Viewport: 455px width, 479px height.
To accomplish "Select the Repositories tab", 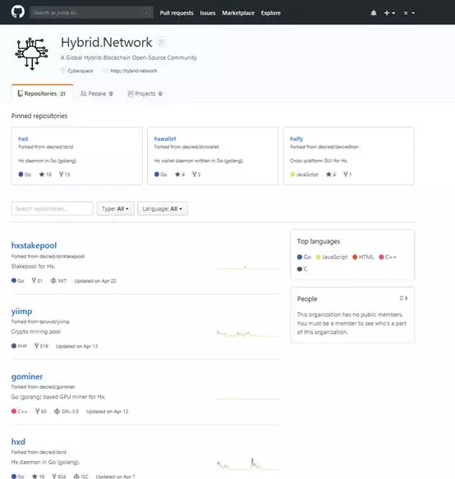I will point(42,94).
